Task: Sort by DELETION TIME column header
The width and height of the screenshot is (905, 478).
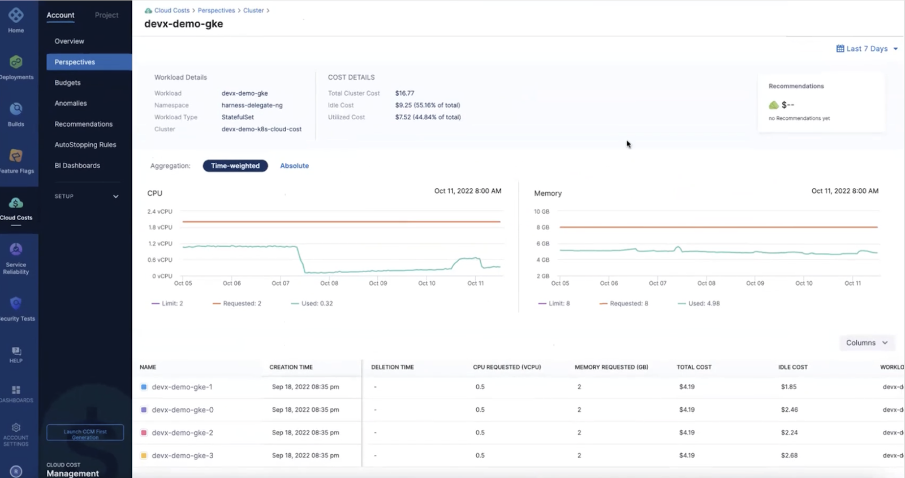Action: click(x=393, y=367)
